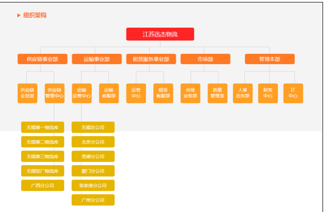This screenshot has width=324, height=212.
Task: Click the 无锡第一物流库 box
Action: point(42,127)
